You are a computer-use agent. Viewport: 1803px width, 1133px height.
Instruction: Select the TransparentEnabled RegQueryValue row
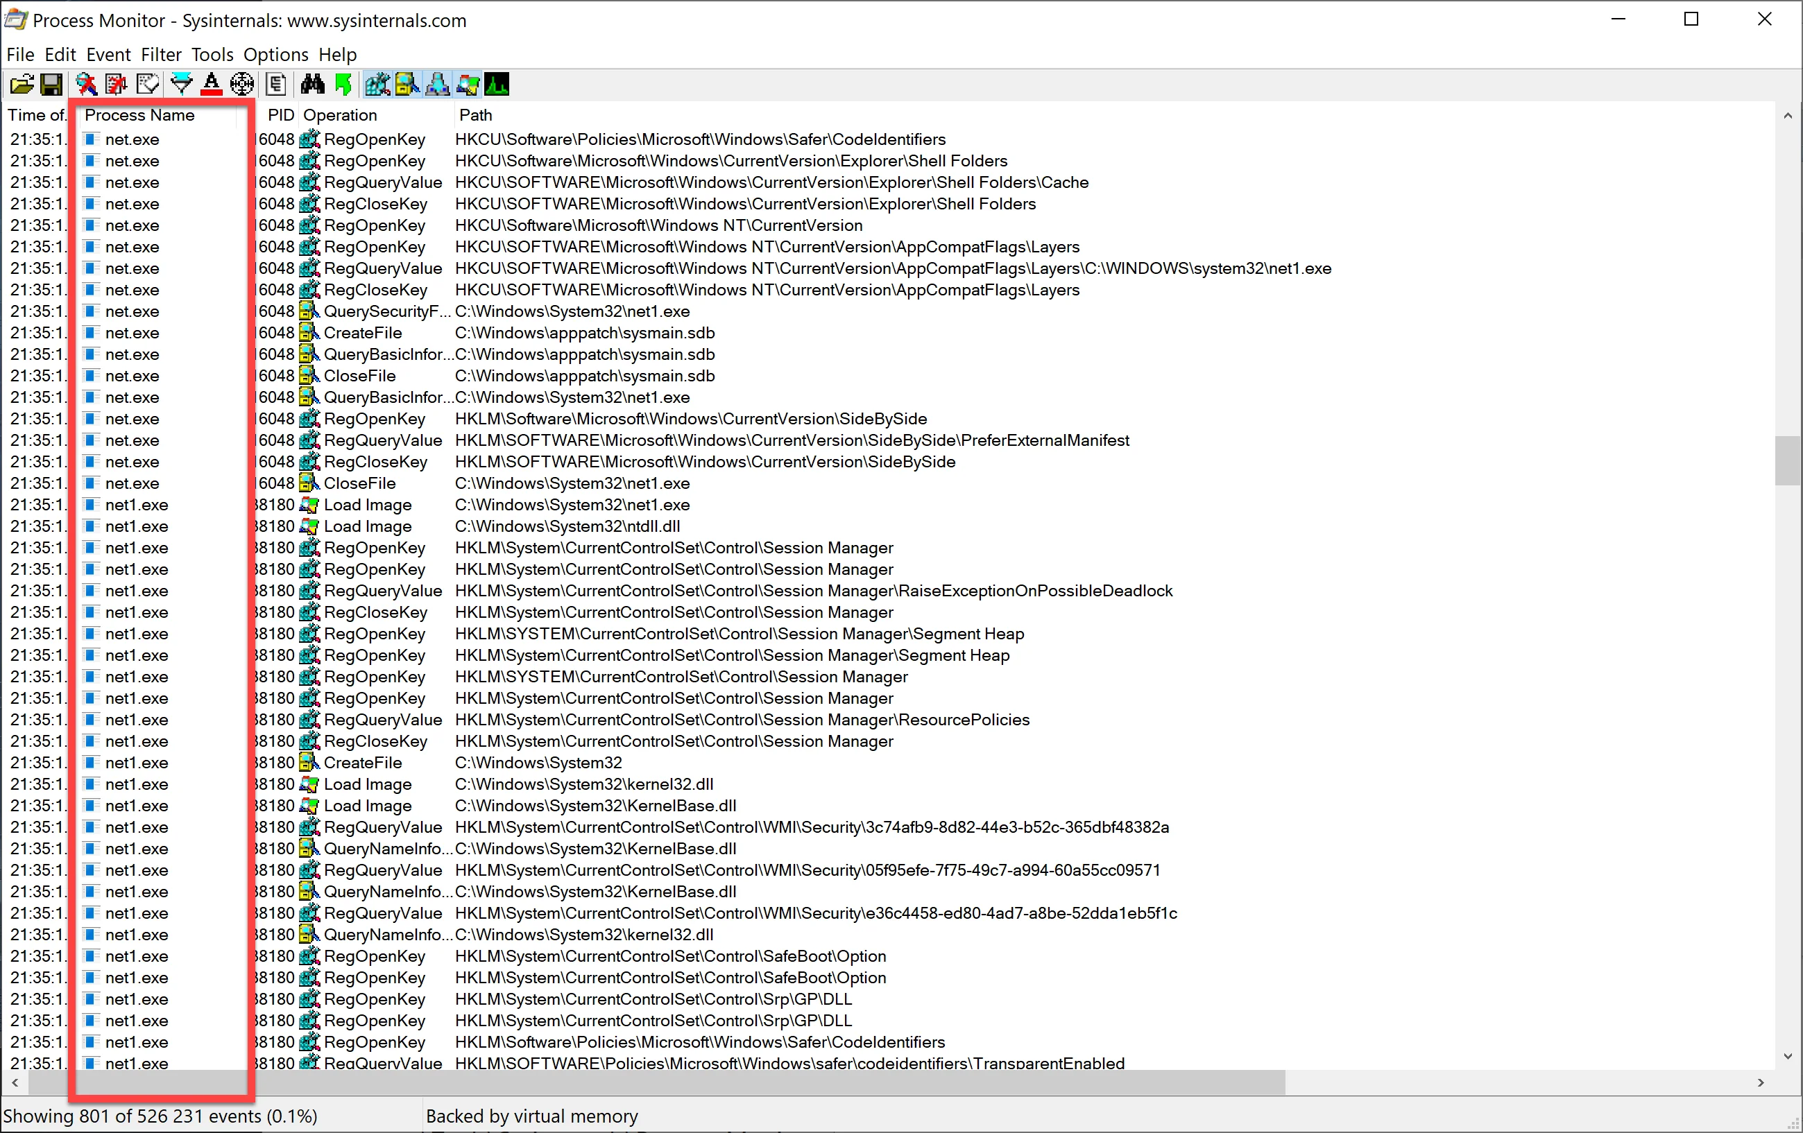click(889, 1063)
